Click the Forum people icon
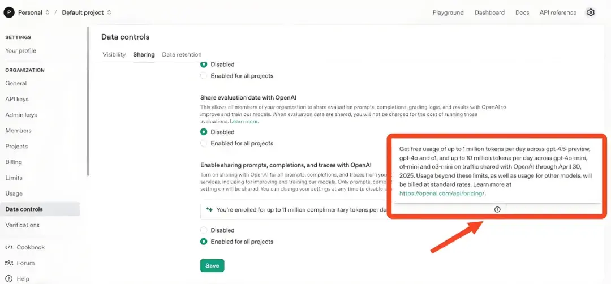Screen dimensions: 611x284 (x=8, y=263)
